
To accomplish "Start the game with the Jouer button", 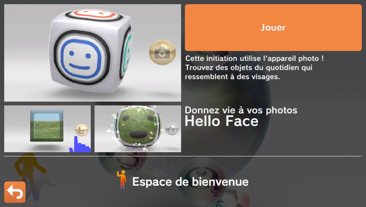I will point(273,27).
